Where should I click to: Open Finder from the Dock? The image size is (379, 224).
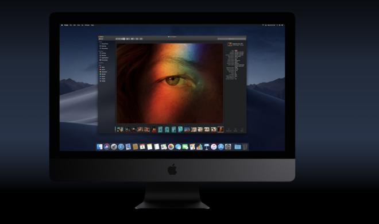coord(99,146)
